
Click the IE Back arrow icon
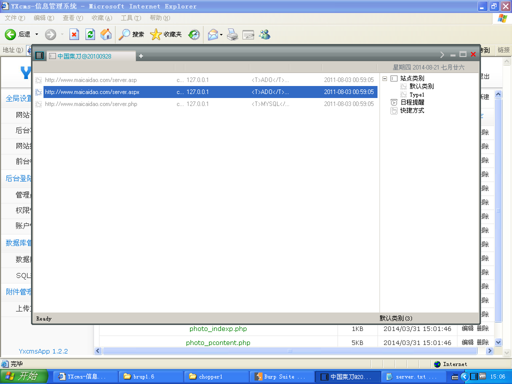pos(10,34)
